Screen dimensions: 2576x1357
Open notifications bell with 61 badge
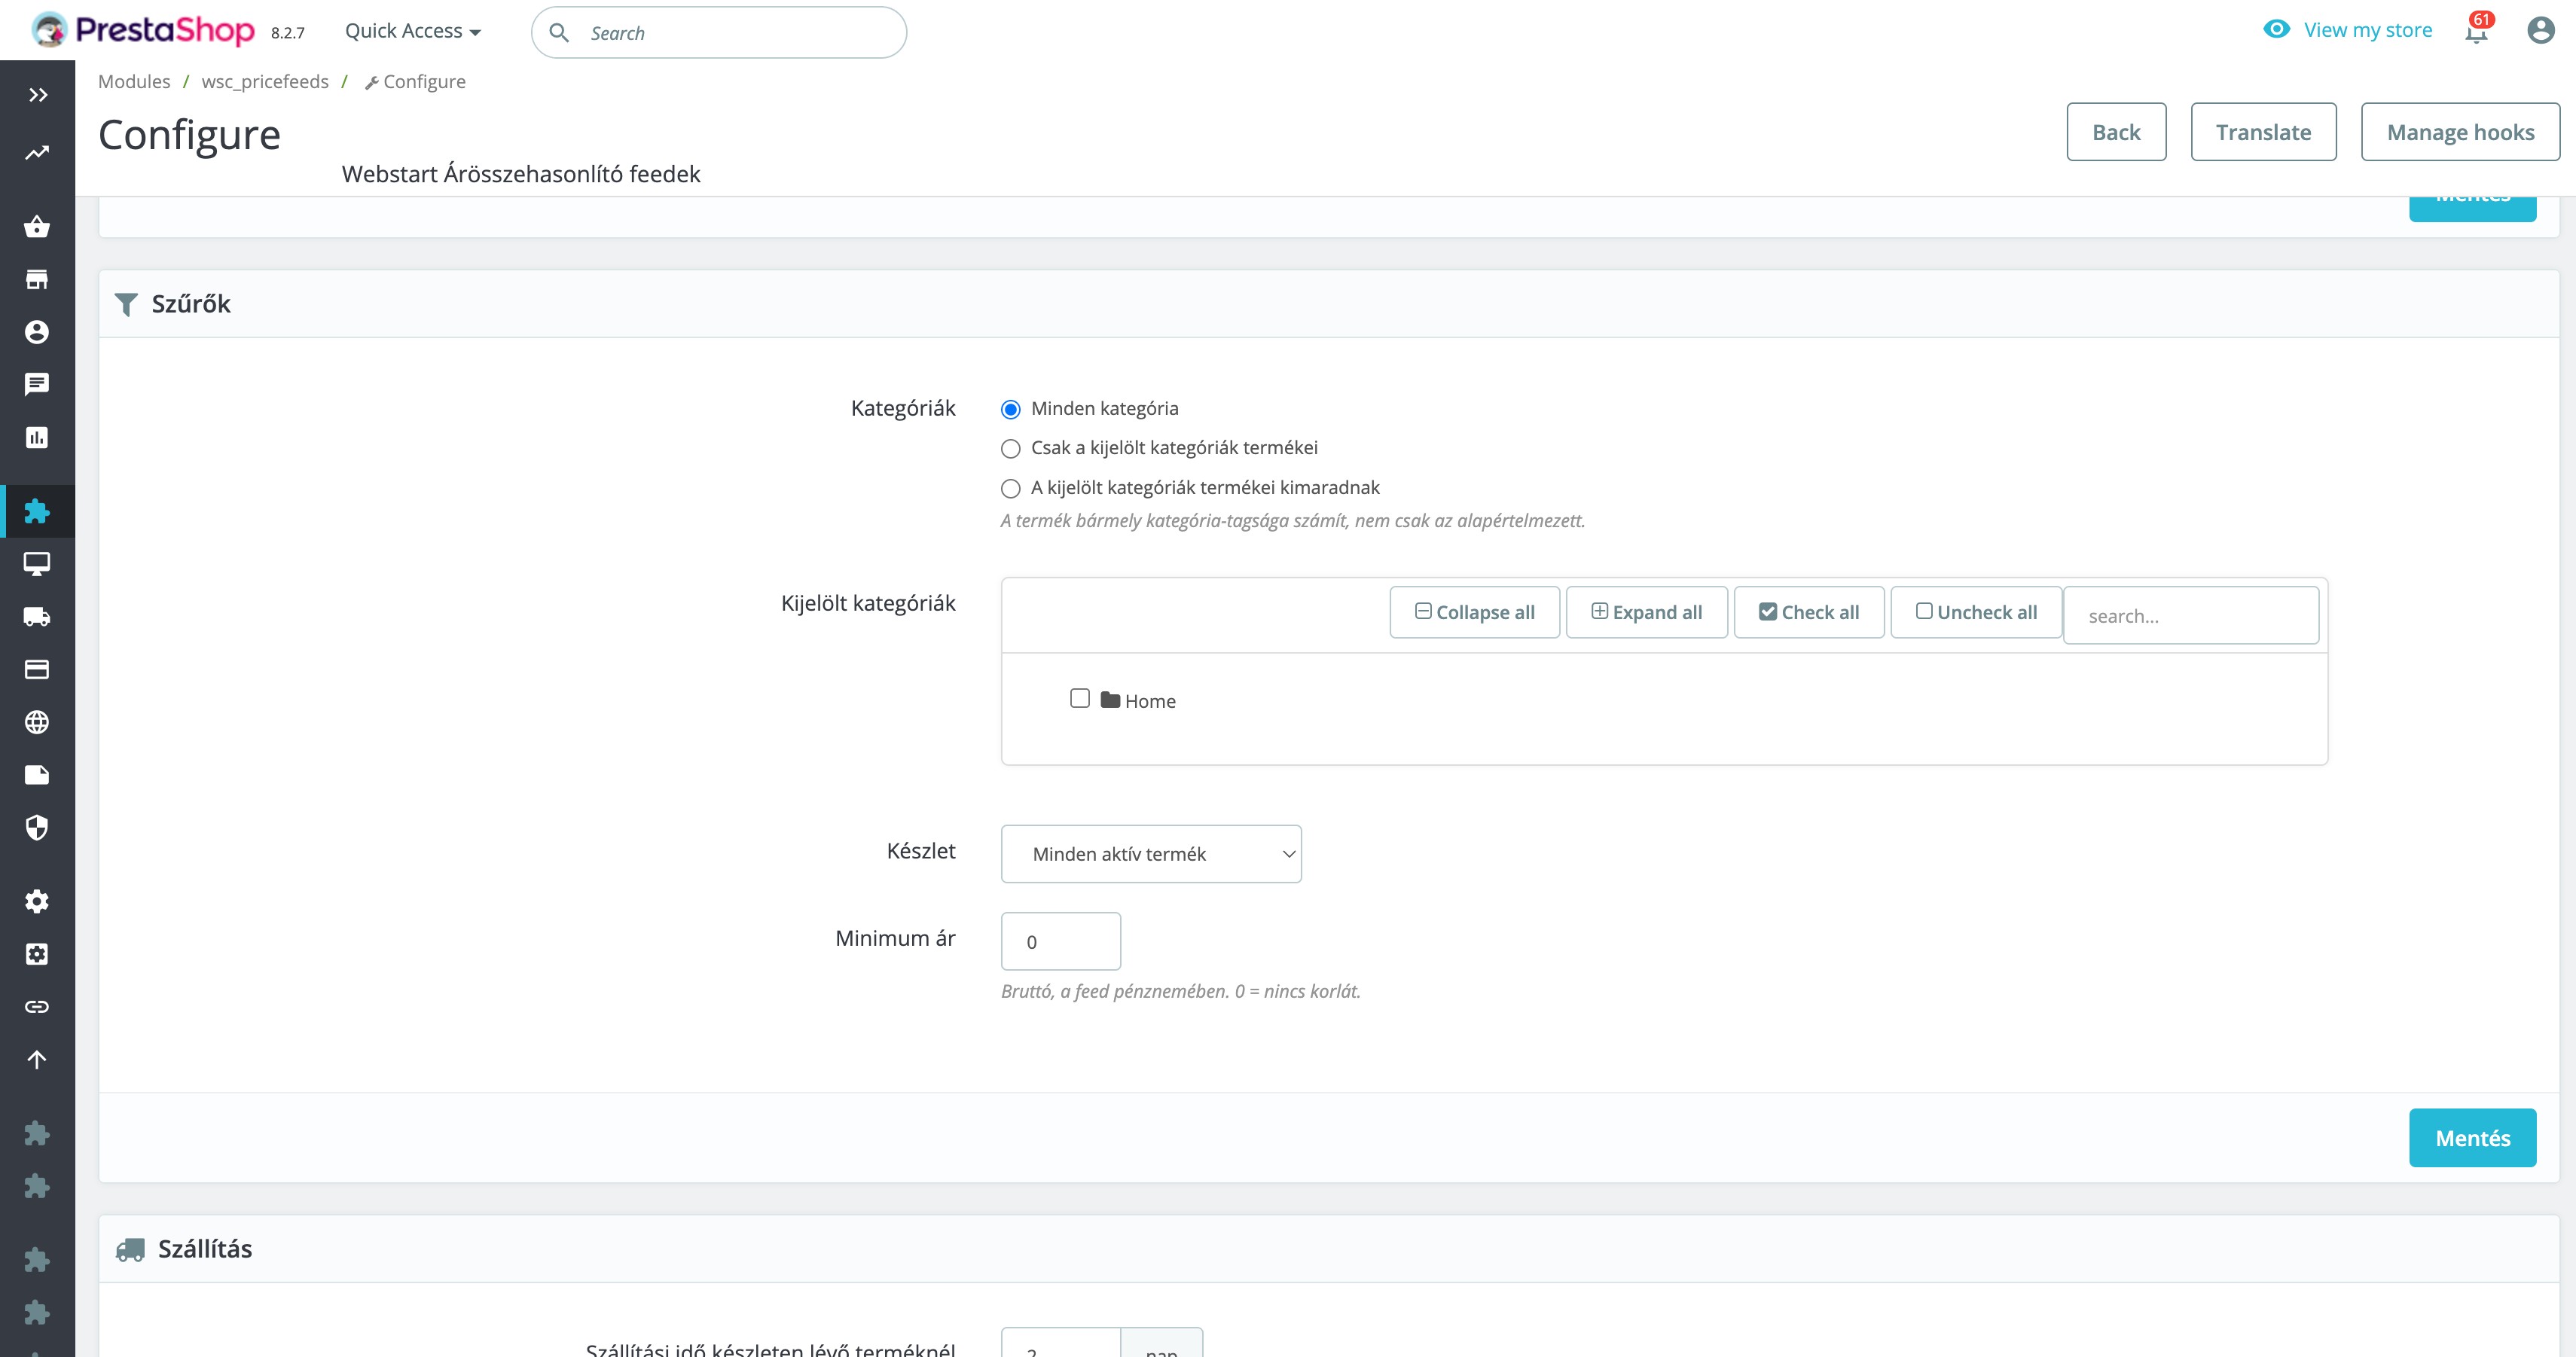(2477, 30)
